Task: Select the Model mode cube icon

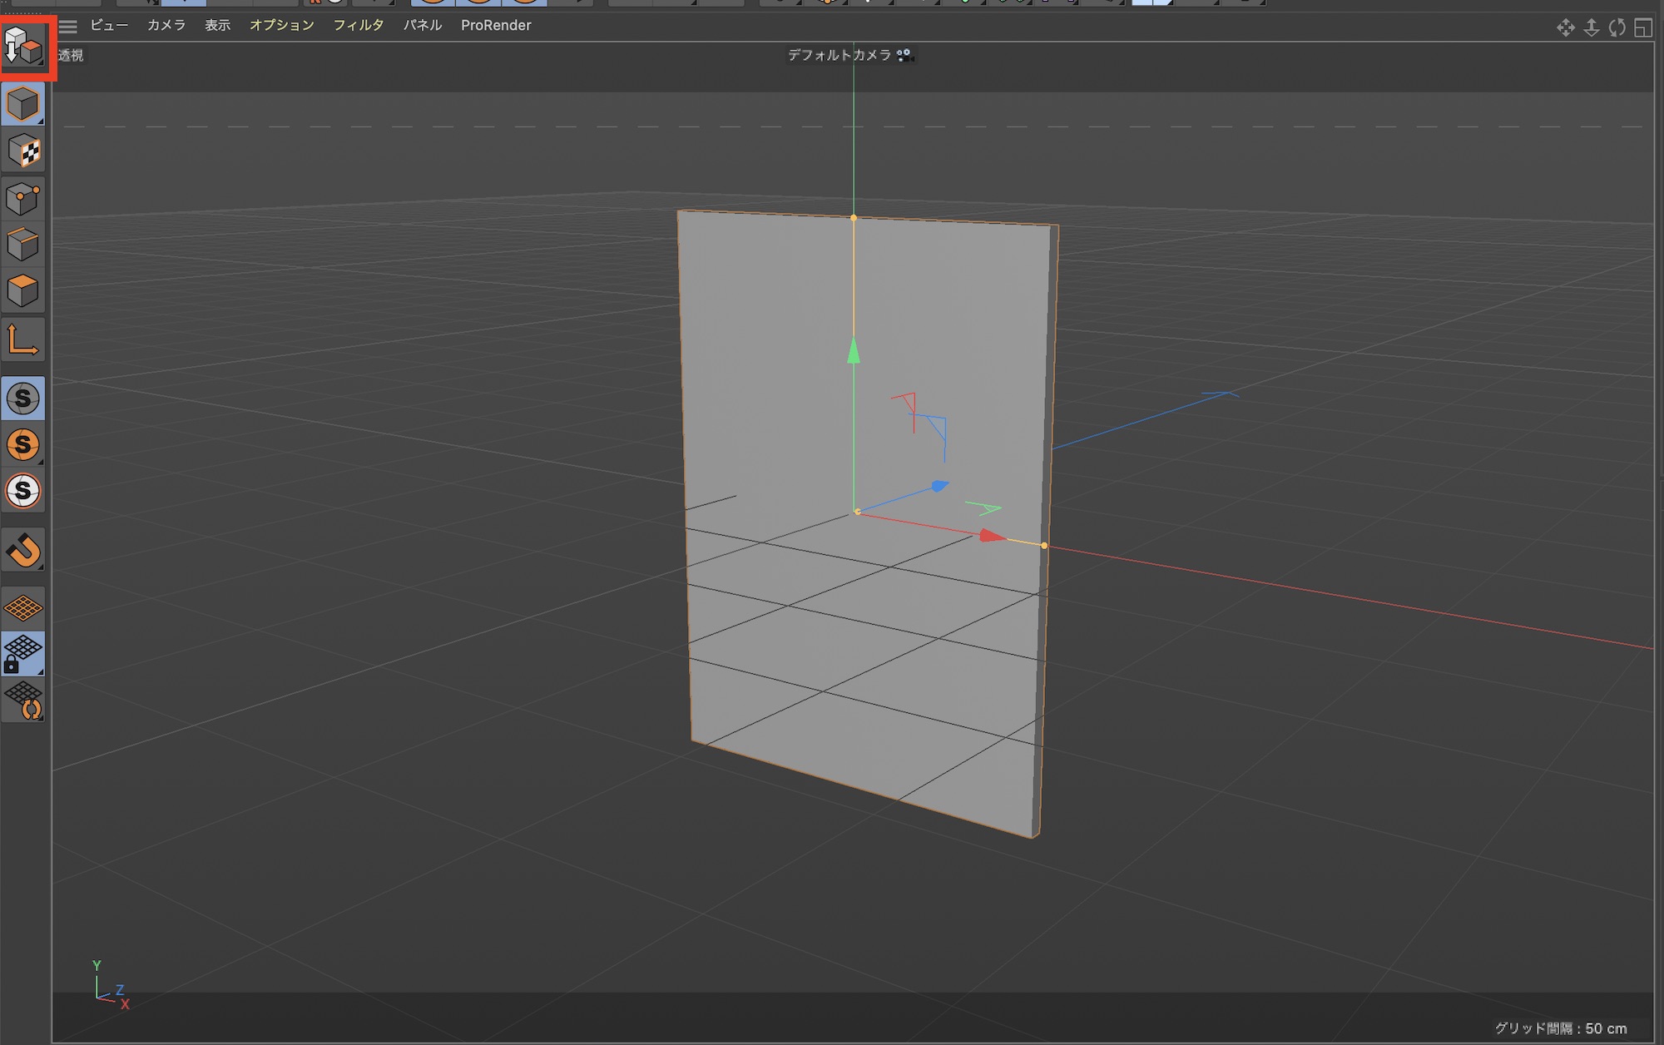Action: [23, 105]
